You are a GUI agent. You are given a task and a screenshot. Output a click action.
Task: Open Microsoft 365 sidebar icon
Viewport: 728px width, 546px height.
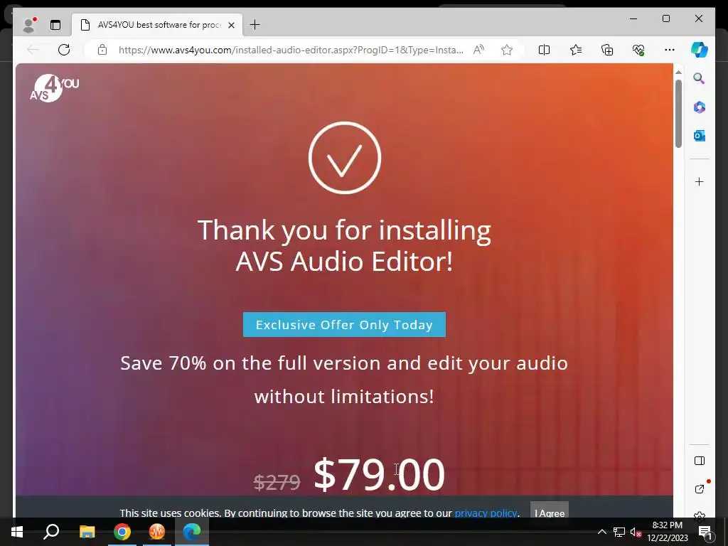pyautogui.click(x=700, y=107)
